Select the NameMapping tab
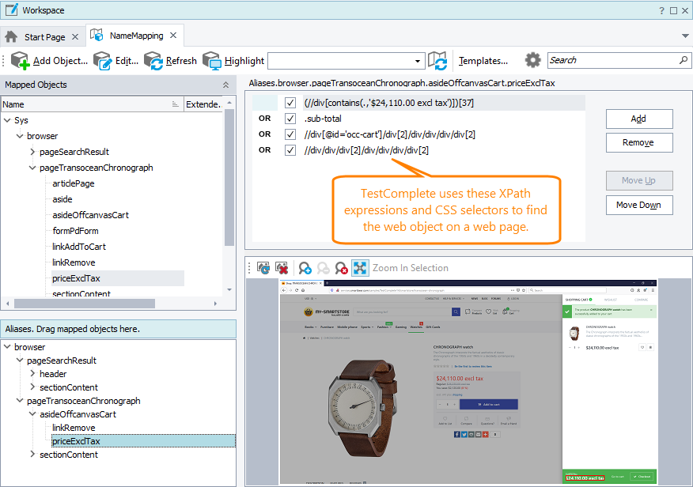Screen dimensions: 693x487 tap(135, 36)
